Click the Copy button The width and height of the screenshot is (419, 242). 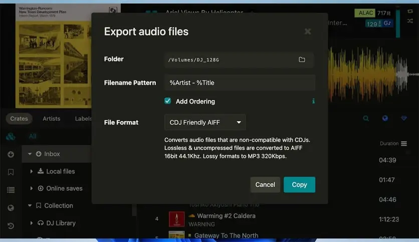tap(299, 184)
